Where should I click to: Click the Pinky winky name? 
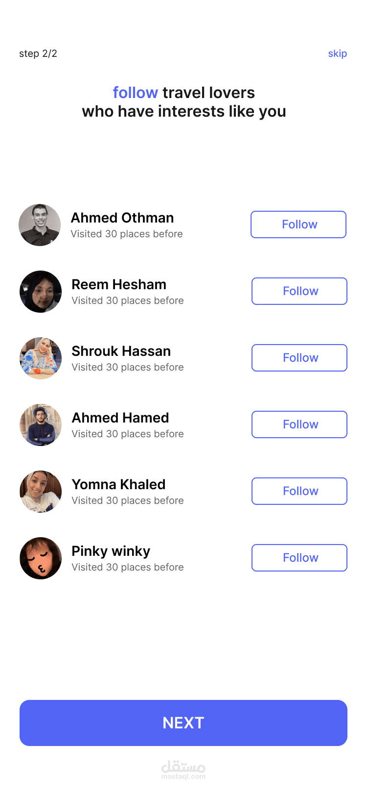pyautogui.click(x=111, y=551)
